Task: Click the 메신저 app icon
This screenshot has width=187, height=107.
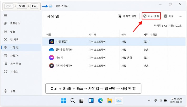Action: (52, 58)
